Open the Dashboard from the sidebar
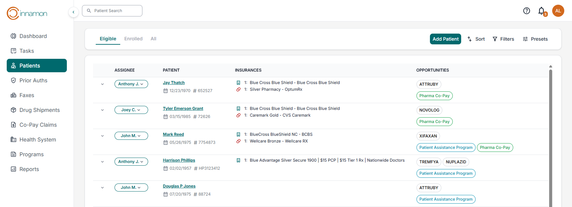Screen dimensions: 572x207 click(33, 36)
